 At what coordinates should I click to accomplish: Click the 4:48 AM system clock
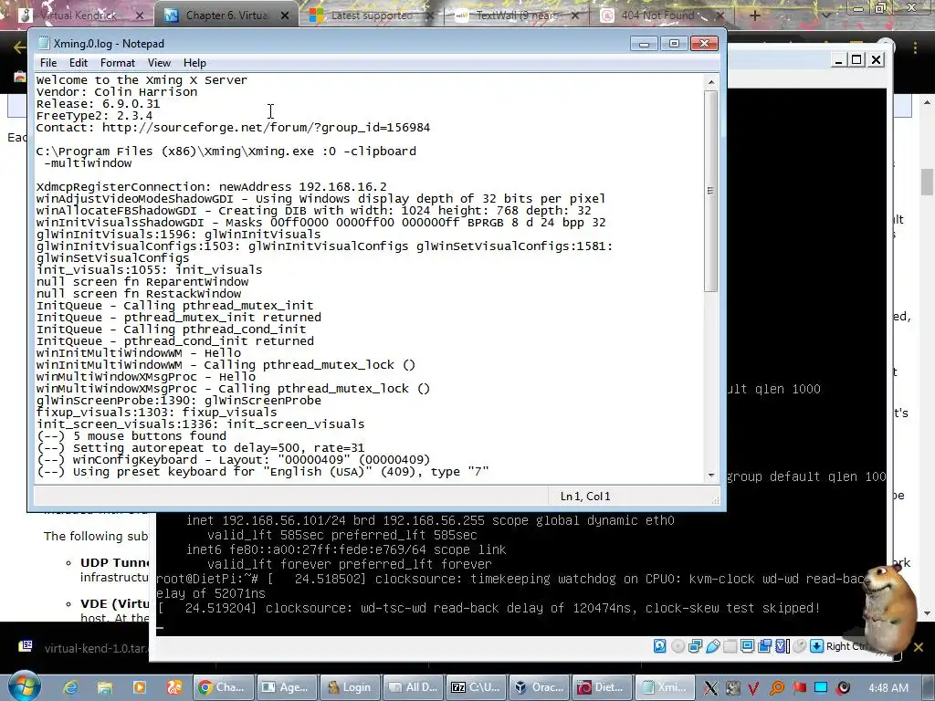point(888,688)
